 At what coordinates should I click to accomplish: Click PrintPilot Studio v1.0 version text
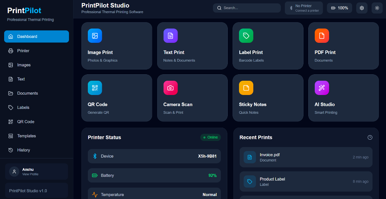tap(28, 191)
